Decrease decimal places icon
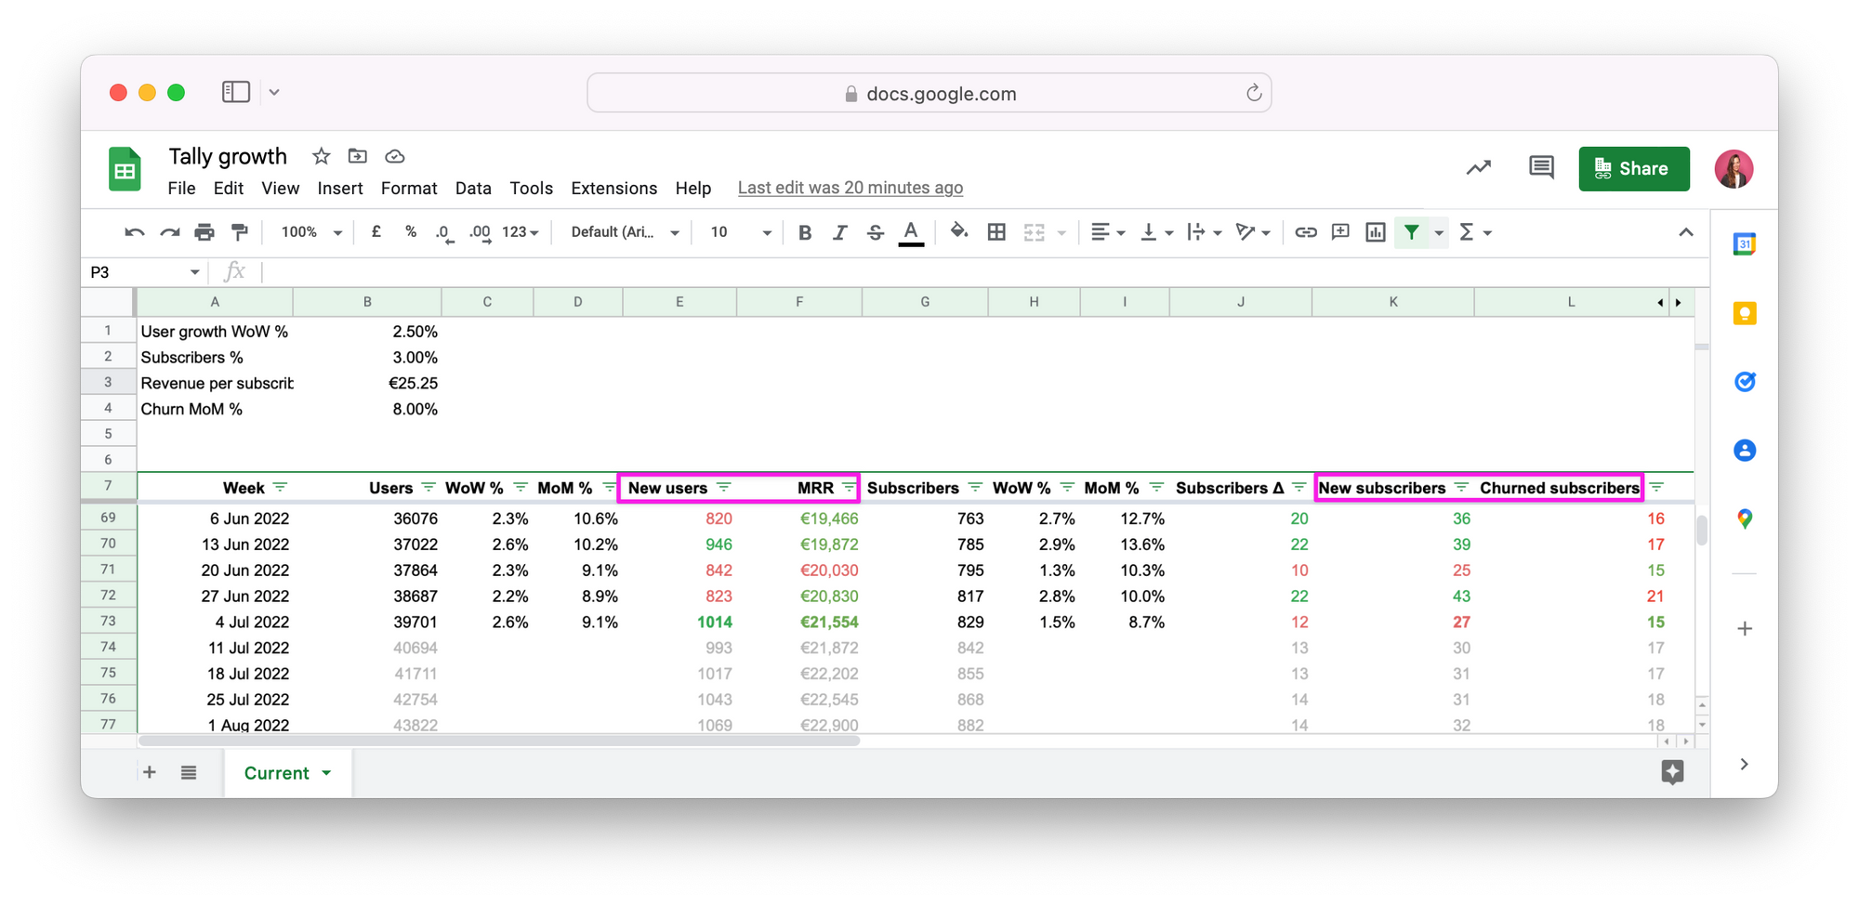Viewport: 1859px width, 905px height. point(444,232)
